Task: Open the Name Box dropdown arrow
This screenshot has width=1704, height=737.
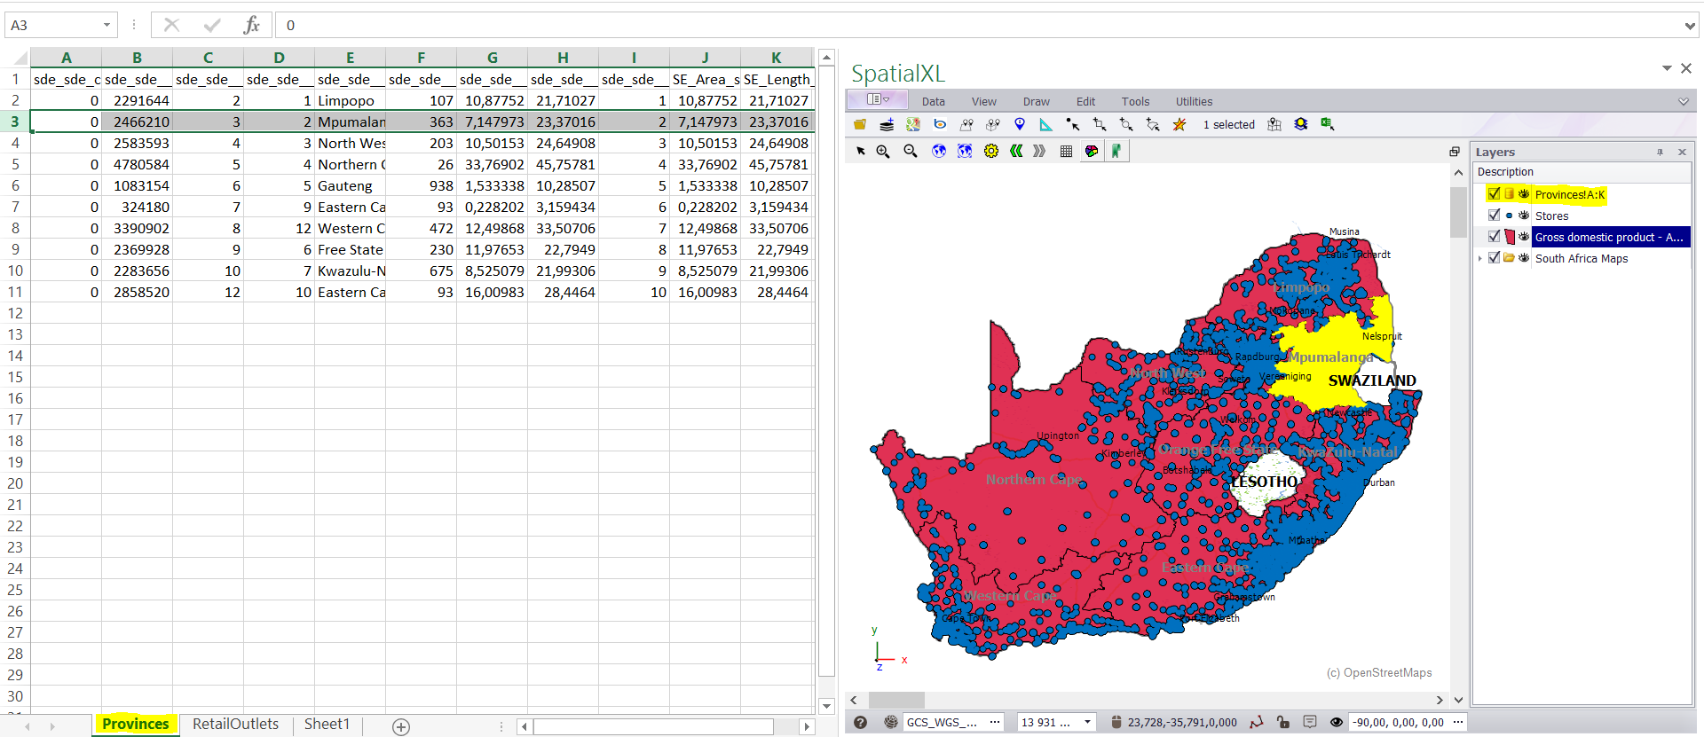Action: 106,25
